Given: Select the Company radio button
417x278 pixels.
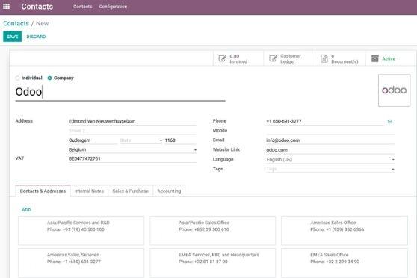Looking at the screenshot, I should point(49,78).
